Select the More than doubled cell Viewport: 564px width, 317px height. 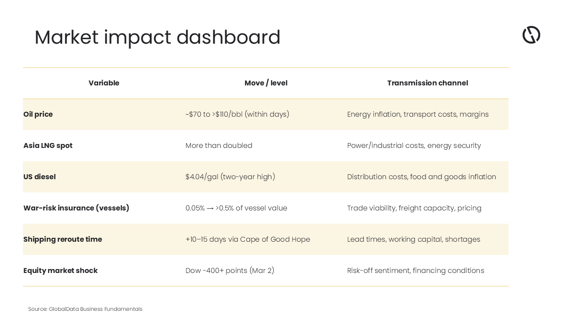click(219, 146)
